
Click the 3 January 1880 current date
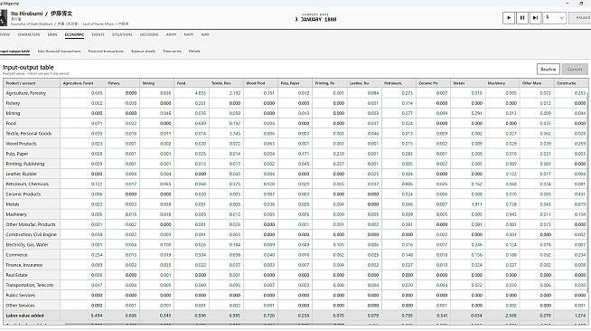315,19
